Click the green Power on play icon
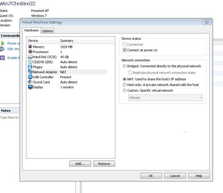Screen dimensions: 223x193 click(3, 43)
